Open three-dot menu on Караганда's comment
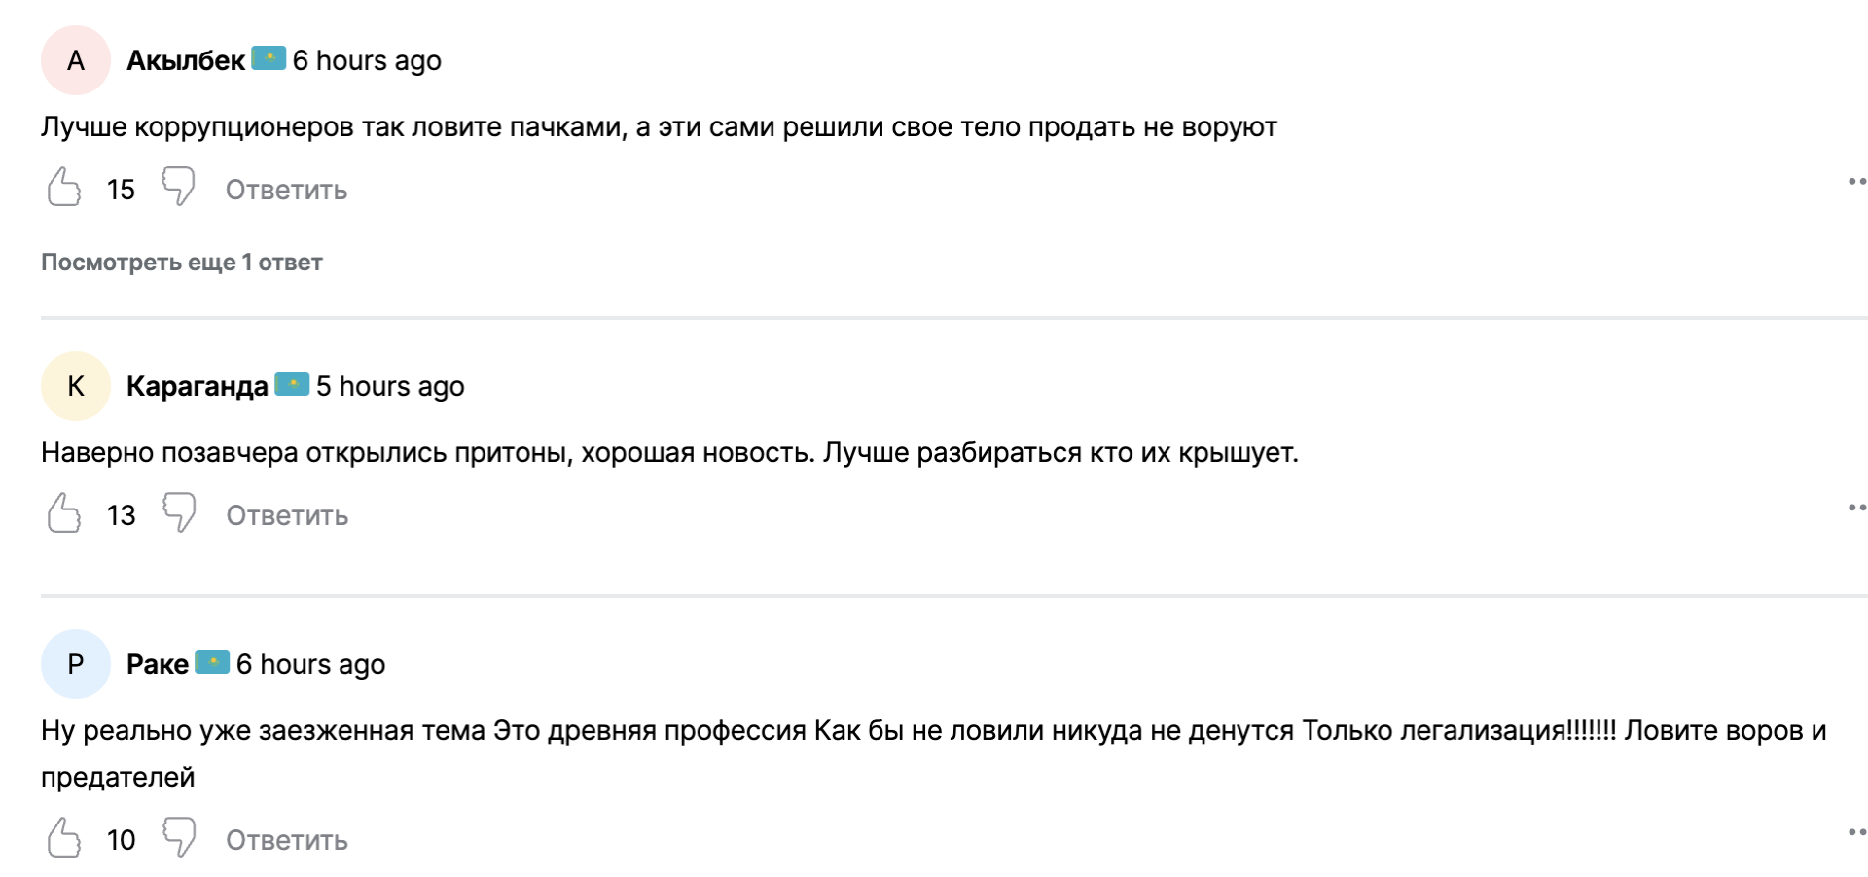This screenshot has height=877, width=1868. [1856, 508]
